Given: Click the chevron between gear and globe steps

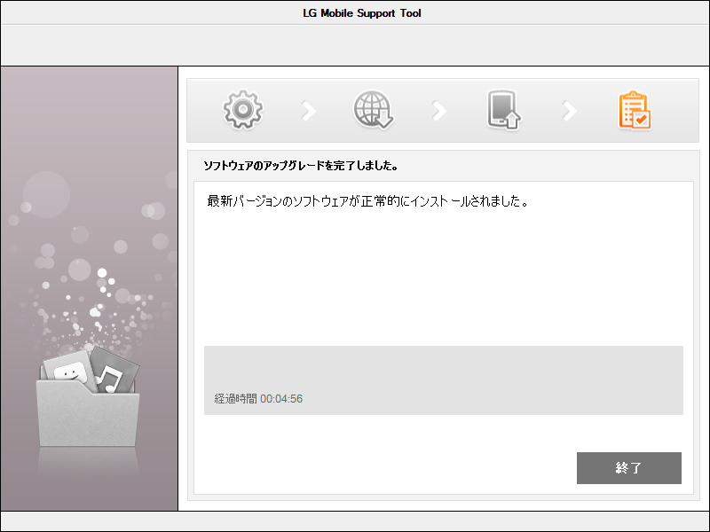Looking at the screenshot, I should pyautogui.click(x=308, y=108).
